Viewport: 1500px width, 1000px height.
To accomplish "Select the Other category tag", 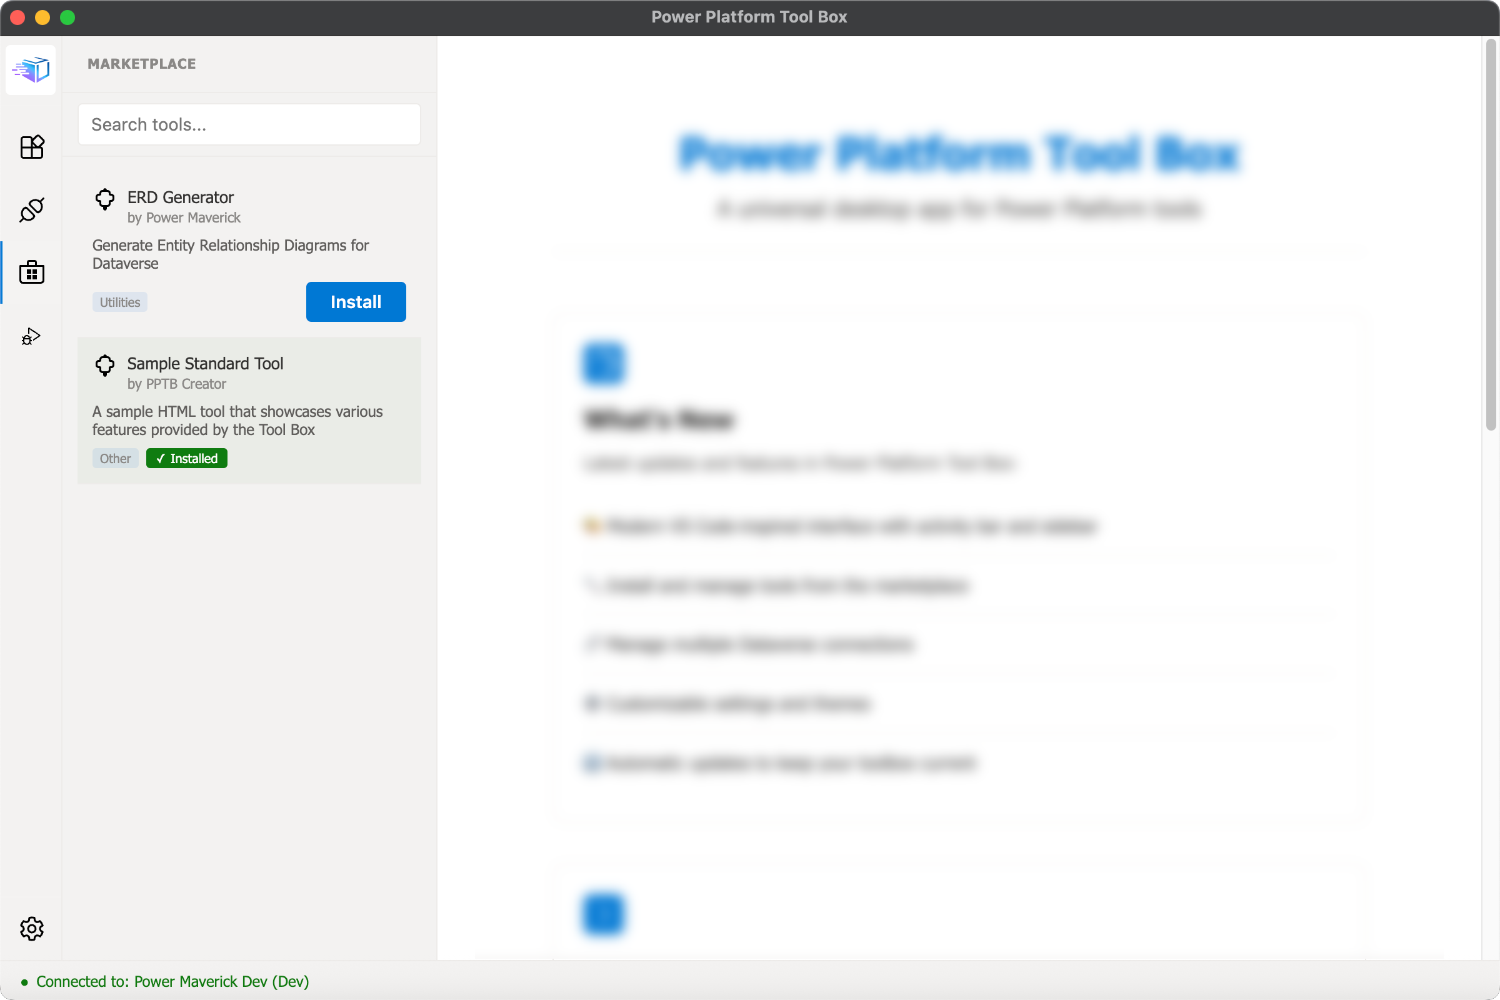I will [x=115, y=459].
